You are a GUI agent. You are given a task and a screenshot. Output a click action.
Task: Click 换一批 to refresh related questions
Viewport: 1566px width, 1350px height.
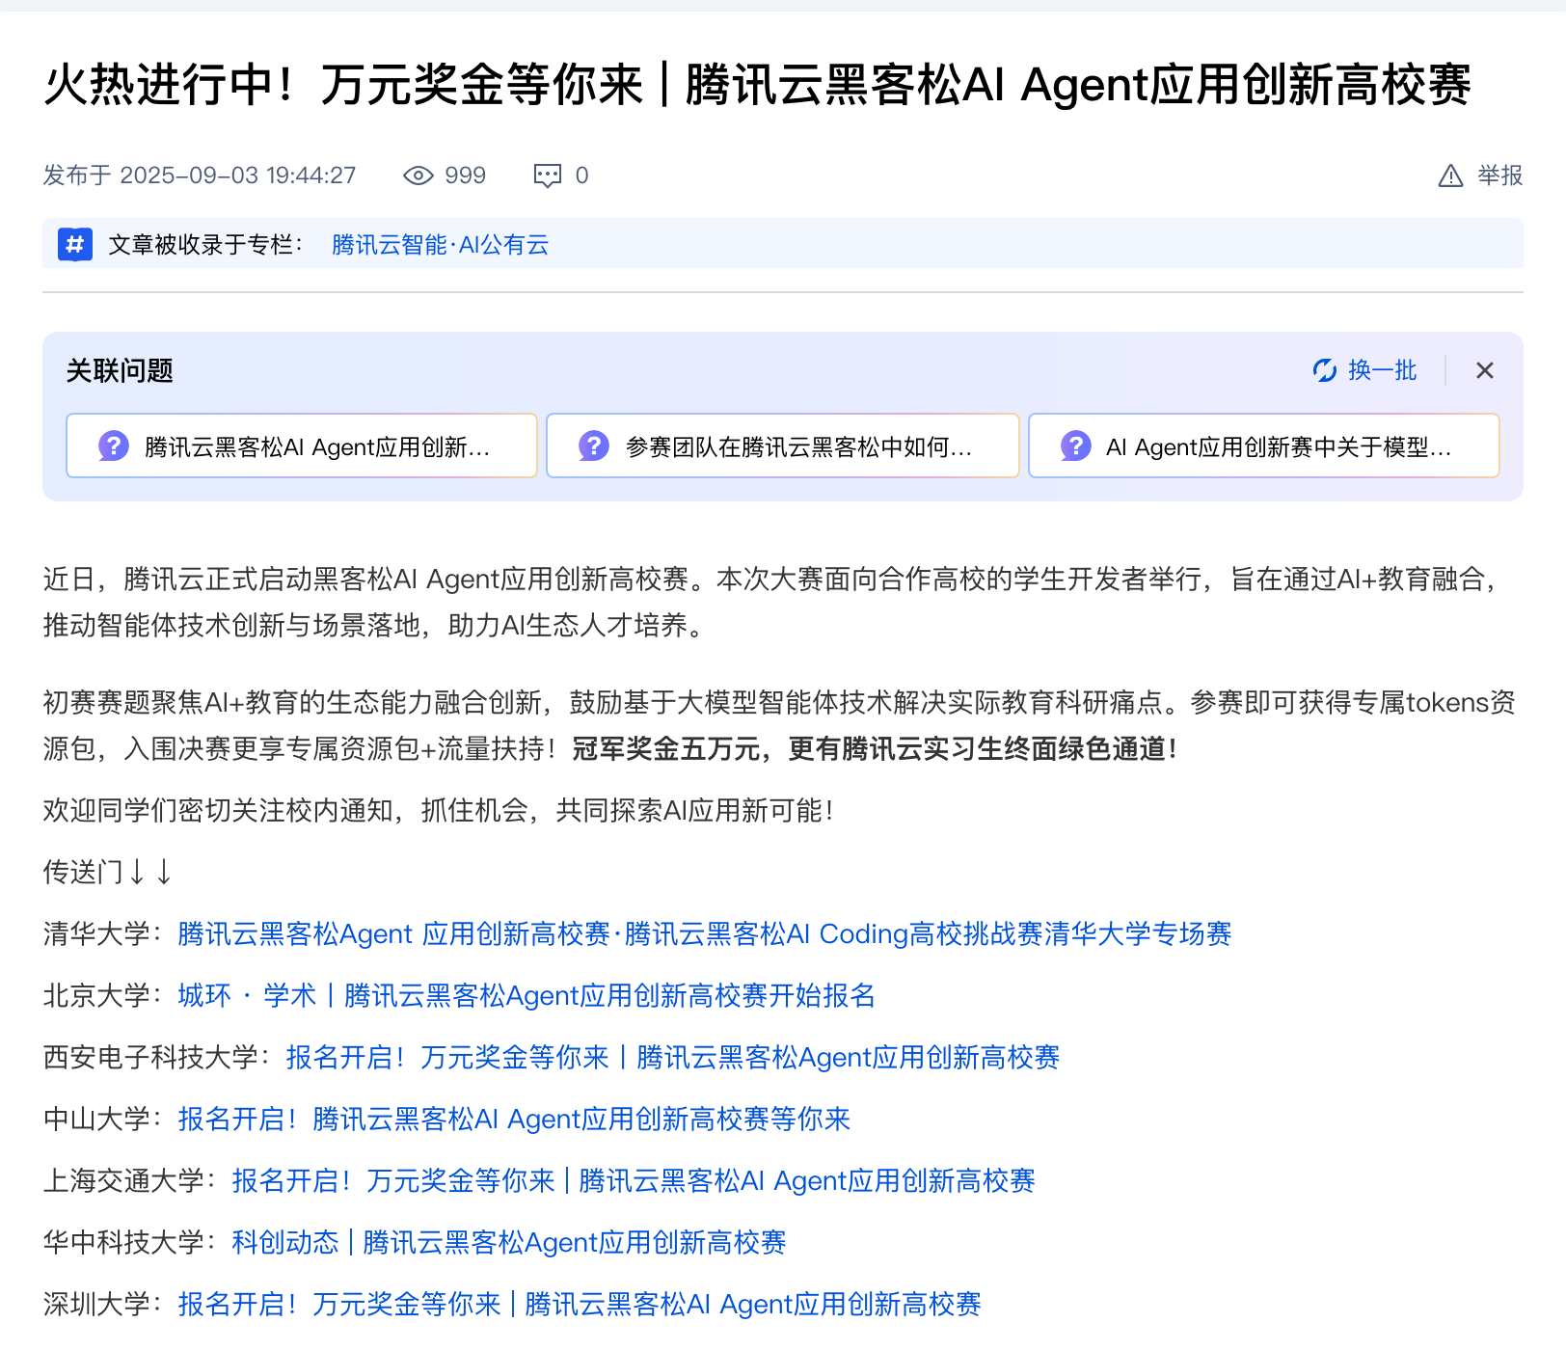coord(1382,370)
